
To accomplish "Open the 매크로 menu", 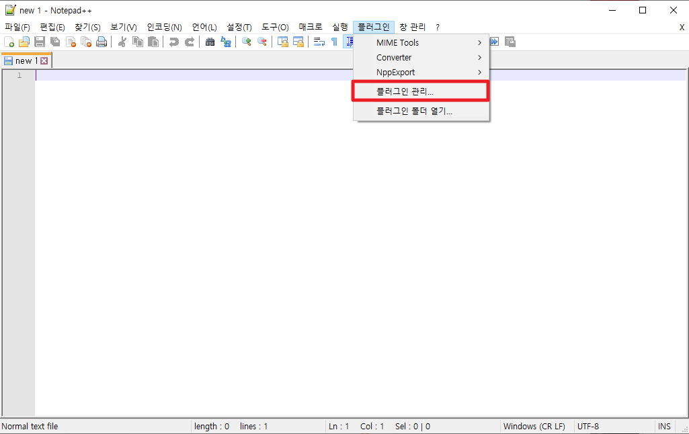I will (311, 28).
